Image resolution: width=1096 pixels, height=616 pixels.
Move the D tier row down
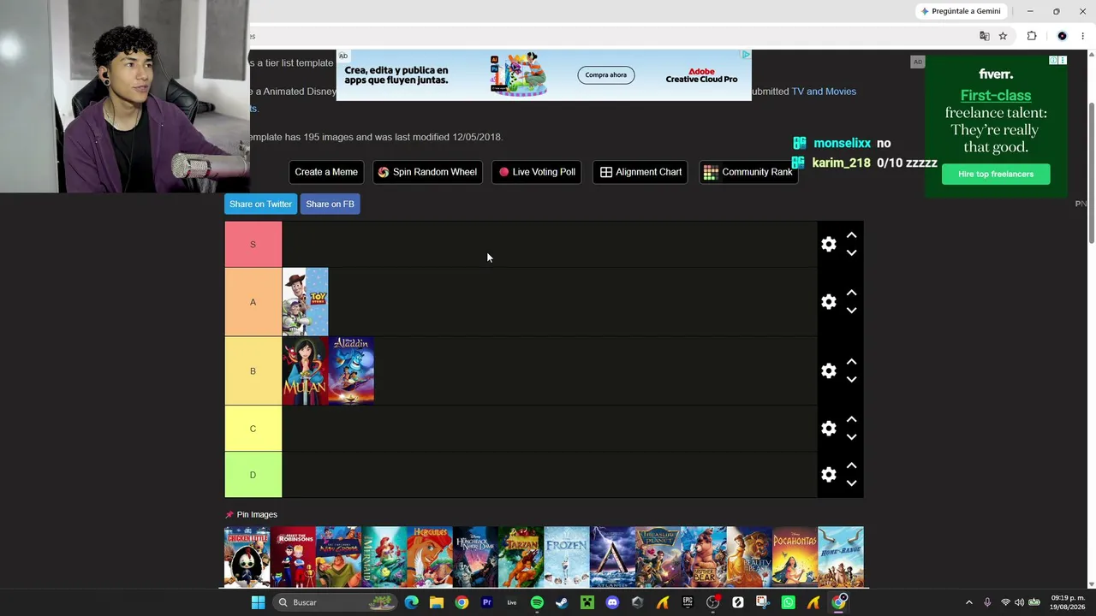(851, 483)
